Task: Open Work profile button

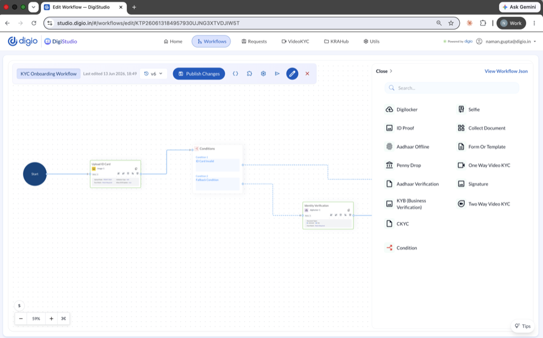Action: [x=511, y=23]
